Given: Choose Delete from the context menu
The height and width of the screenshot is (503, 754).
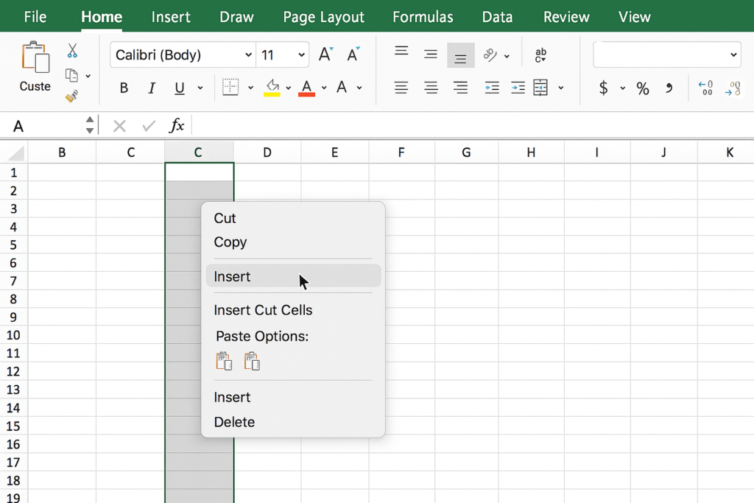Looking at the screenshot, I should click(234, 422).
